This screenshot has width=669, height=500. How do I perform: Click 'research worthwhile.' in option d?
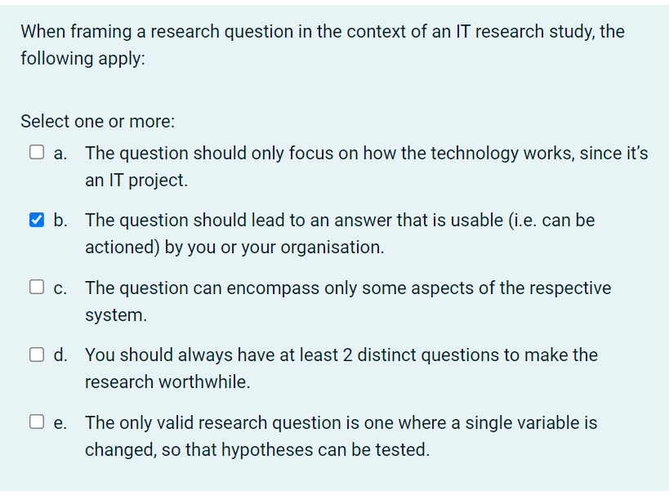tap(167, 382)
